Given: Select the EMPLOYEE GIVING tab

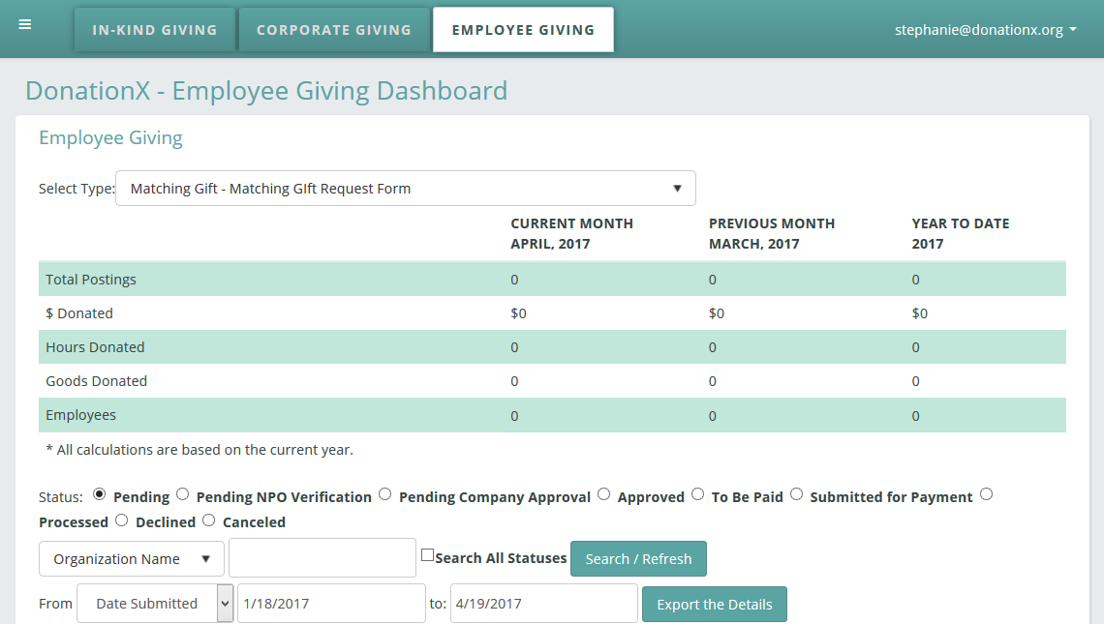Looking at the screenshot, I should [x=522, y=29].
